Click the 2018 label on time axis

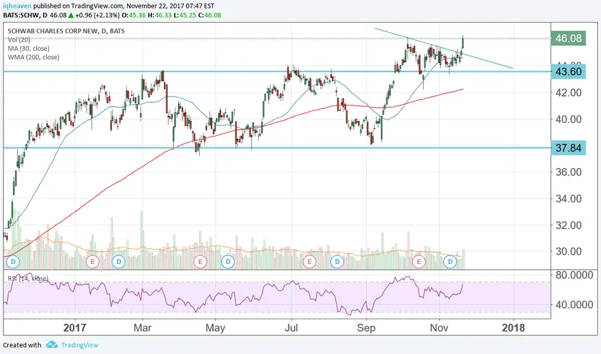[513, 328]
